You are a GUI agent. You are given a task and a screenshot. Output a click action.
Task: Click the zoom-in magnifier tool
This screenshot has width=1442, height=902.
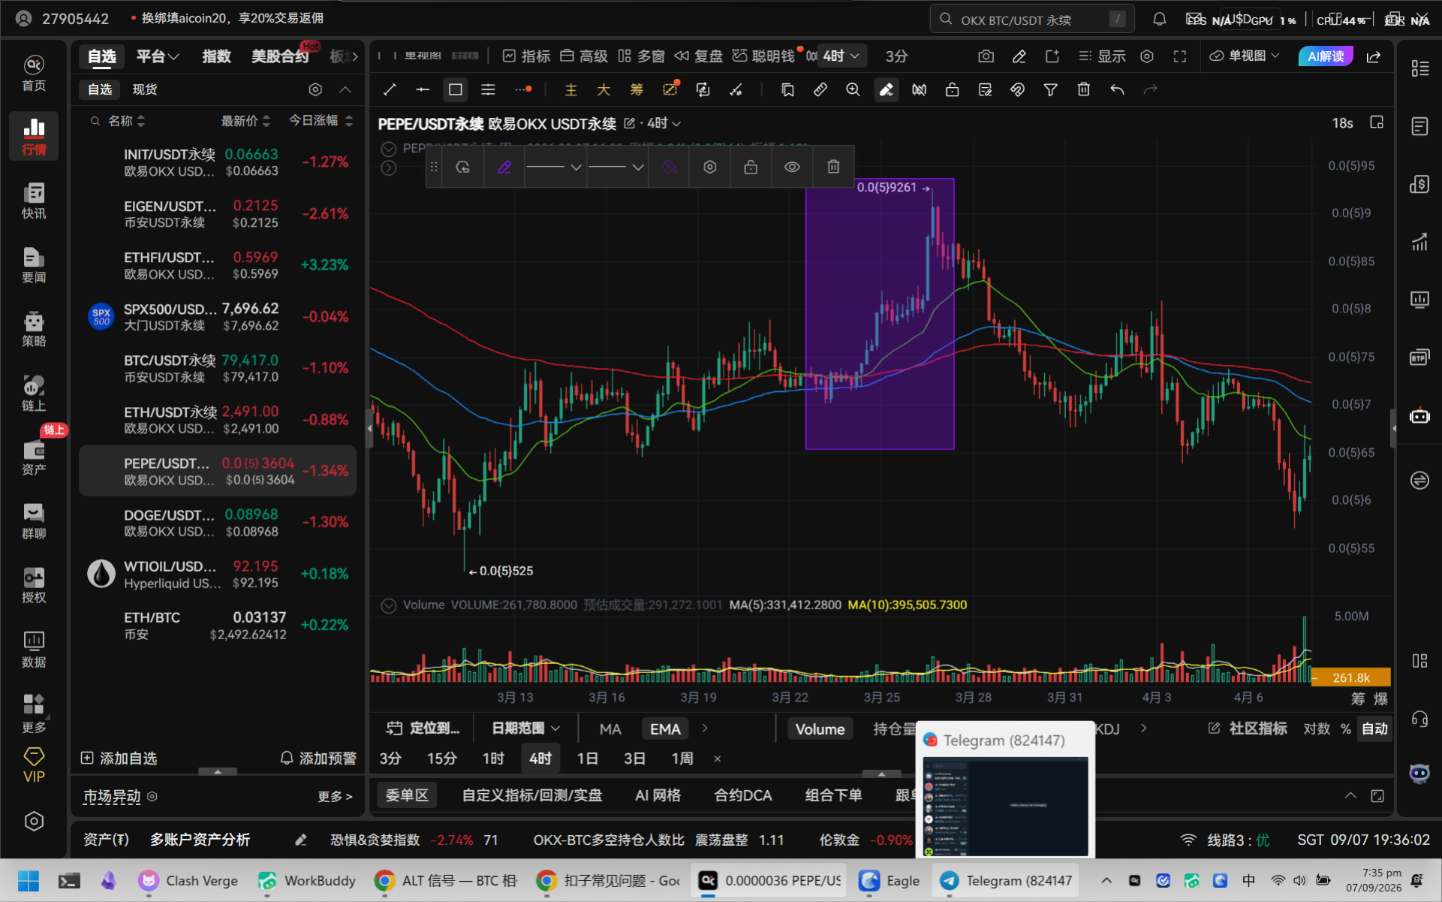(x=853, y=90)
